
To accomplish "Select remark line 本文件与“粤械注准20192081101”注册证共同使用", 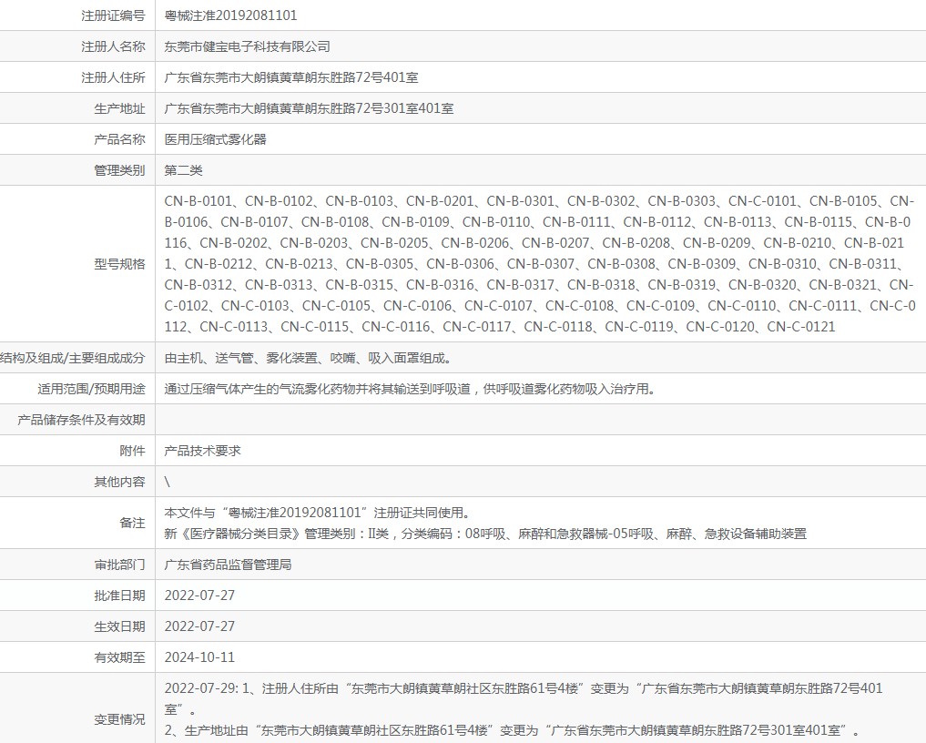I will 317,513.
